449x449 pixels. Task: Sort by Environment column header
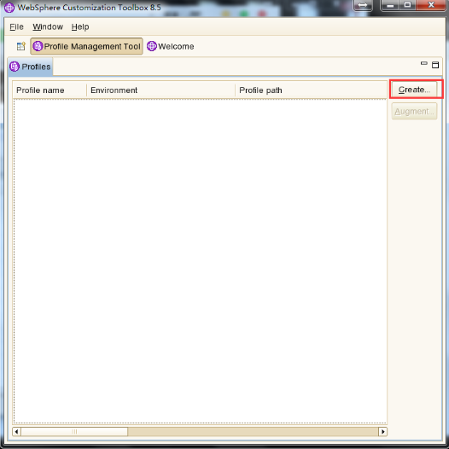click(160, 90)
